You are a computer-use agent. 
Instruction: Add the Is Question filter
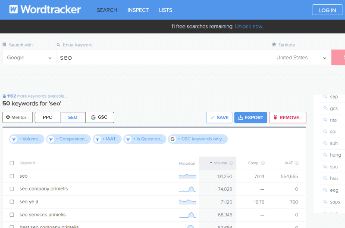pos(145,139)
